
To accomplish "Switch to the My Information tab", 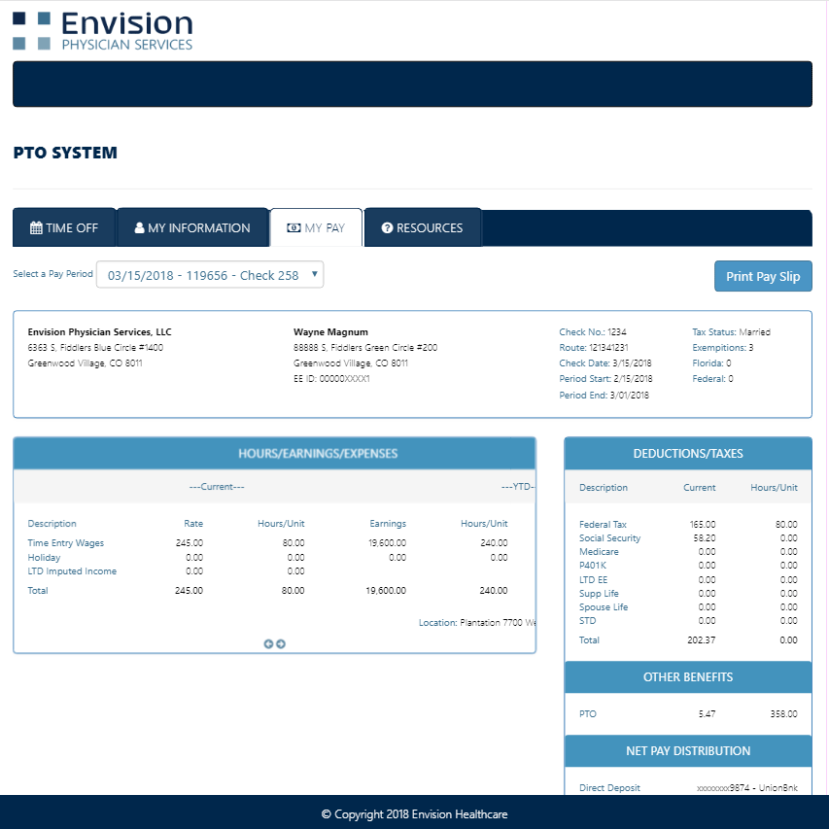I will pos(192,227).
